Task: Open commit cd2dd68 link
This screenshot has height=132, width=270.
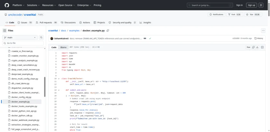Action: click(236, 38)
